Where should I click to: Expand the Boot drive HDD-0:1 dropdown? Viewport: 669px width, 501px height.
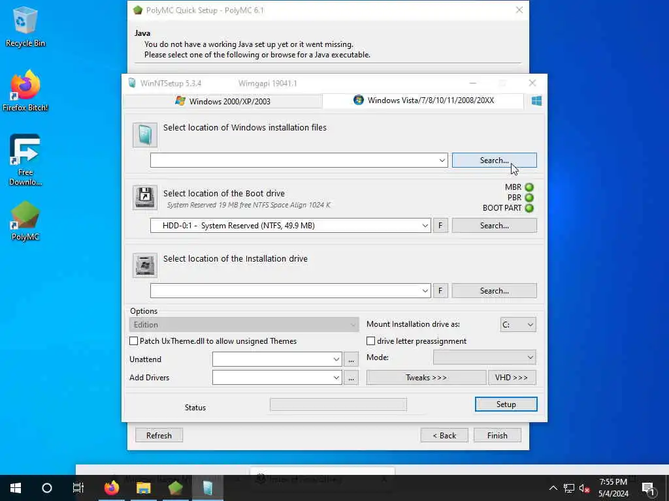pos(425,226)
